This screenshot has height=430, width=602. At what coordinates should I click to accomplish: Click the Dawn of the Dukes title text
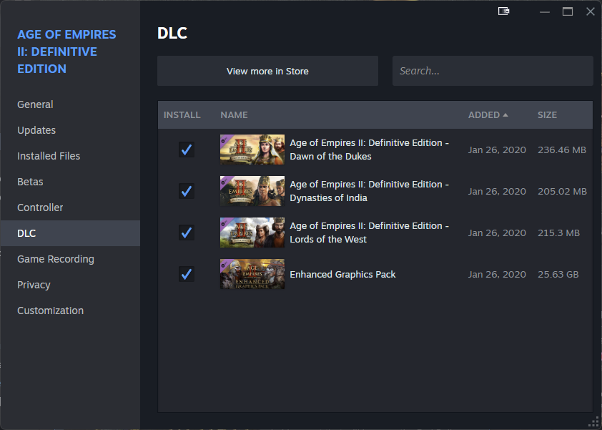tap(370, 150)
